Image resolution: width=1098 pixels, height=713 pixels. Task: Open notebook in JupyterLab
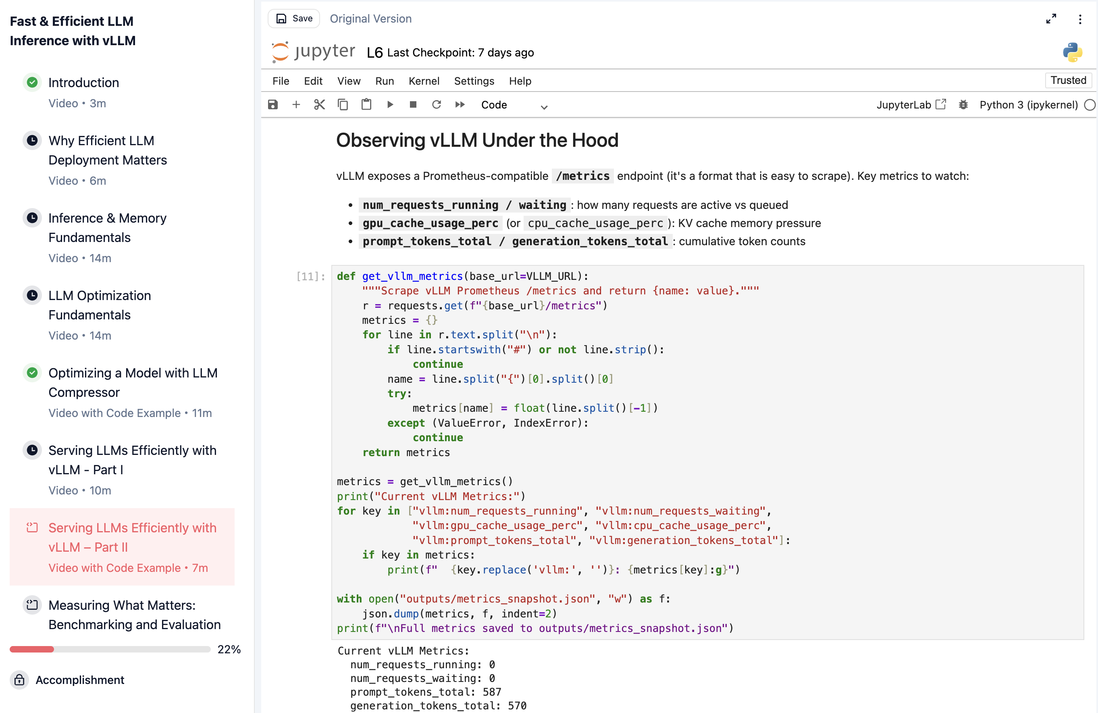coord(911,105)
